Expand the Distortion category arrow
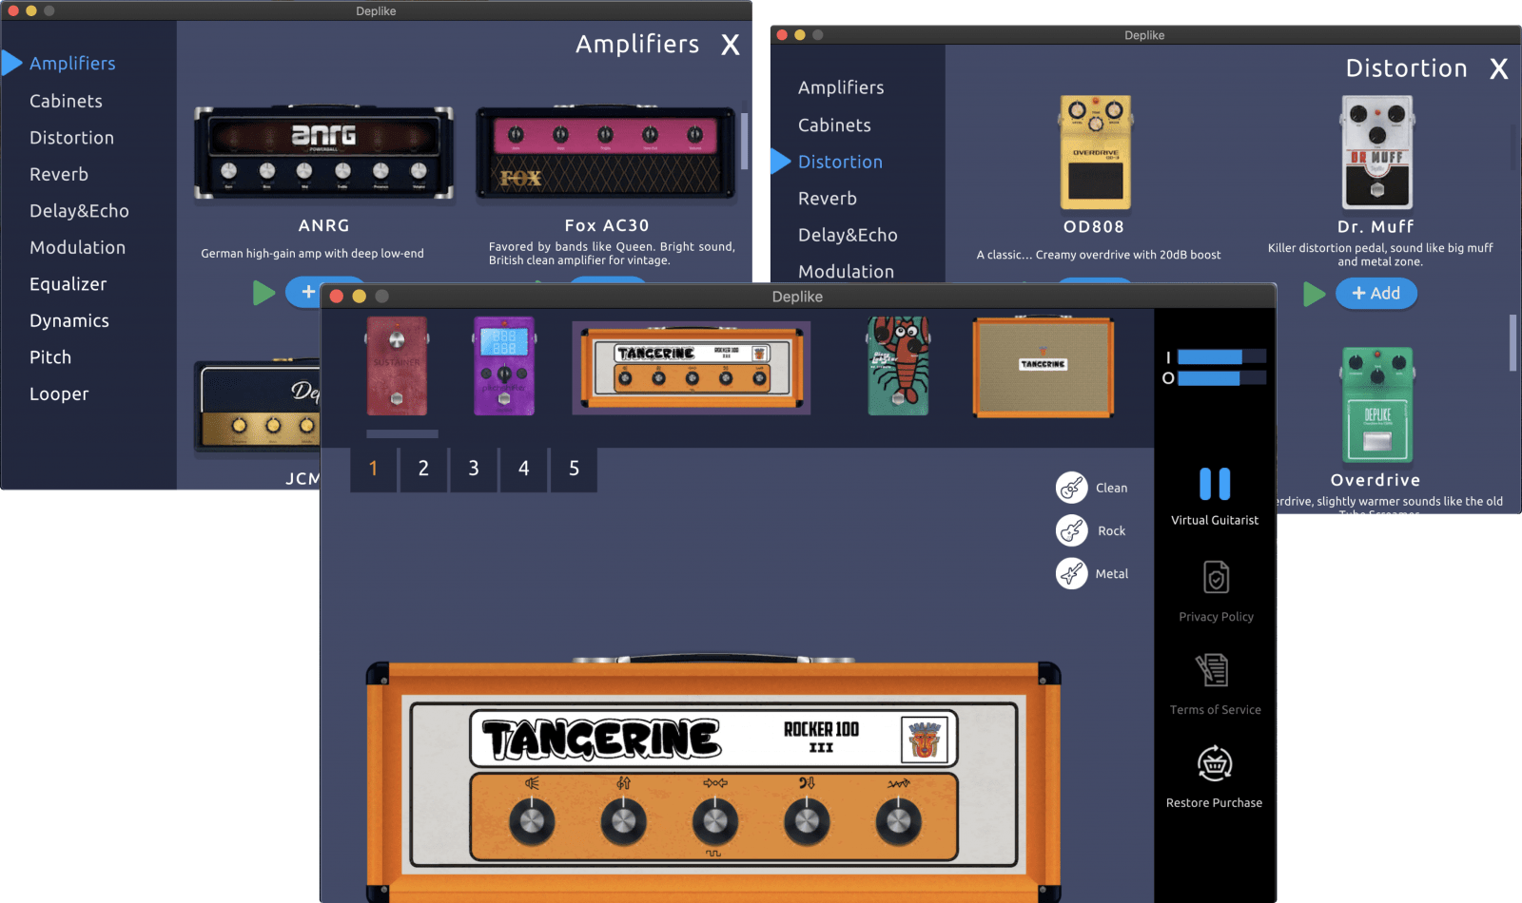 click(780, 162)
